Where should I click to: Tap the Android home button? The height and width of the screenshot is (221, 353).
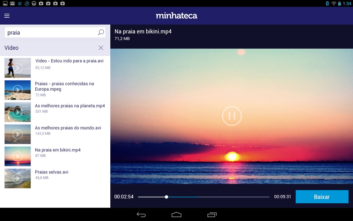(x=176, y=215)
